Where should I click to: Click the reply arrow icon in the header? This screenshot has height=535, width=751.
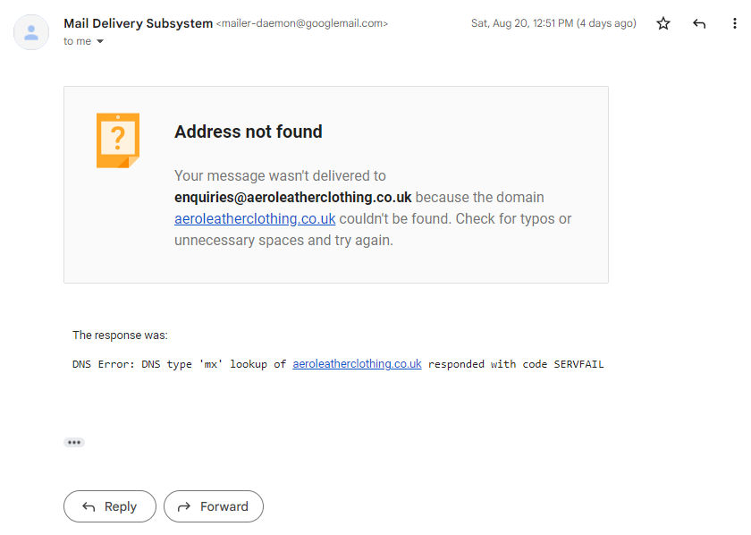[699, 23]
